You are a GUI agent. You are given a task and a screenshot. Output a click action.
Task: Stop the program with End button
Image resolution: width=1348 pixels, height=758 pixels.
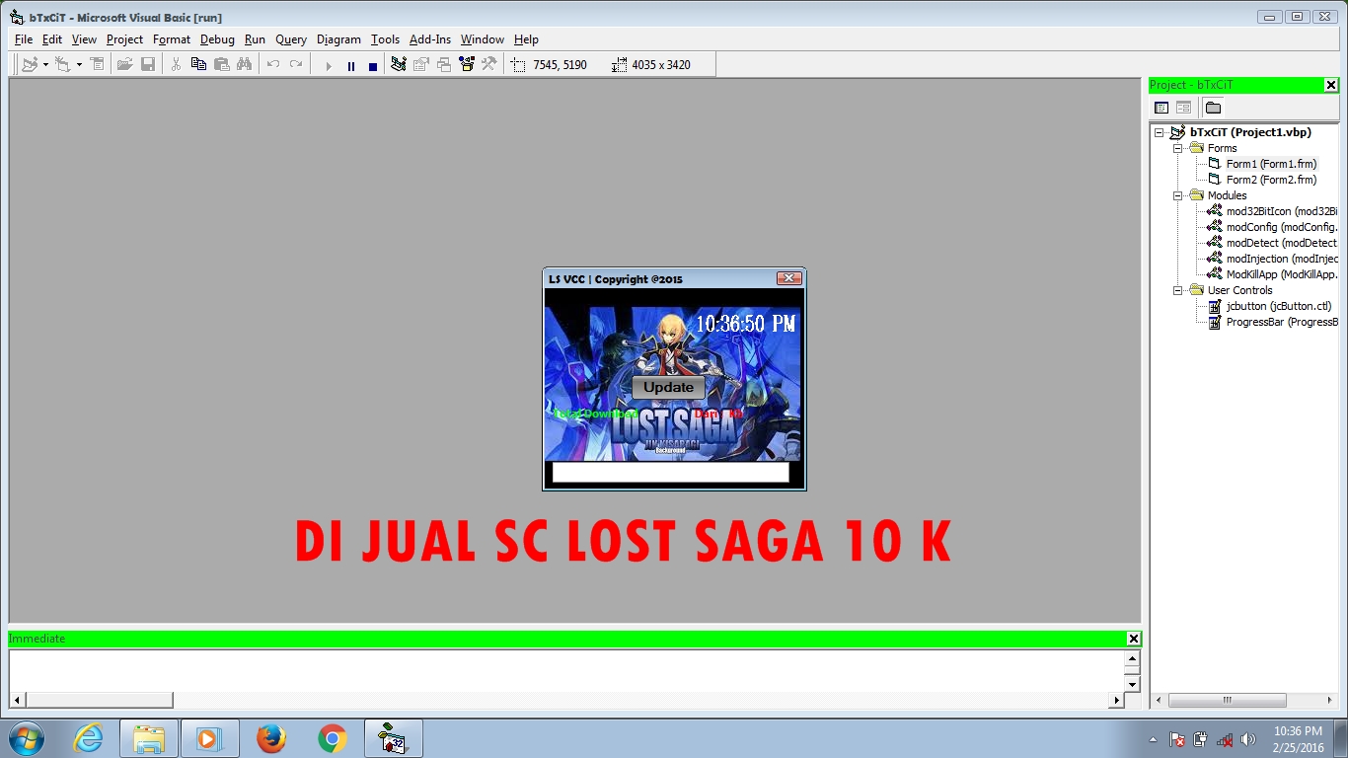(373, 66)
